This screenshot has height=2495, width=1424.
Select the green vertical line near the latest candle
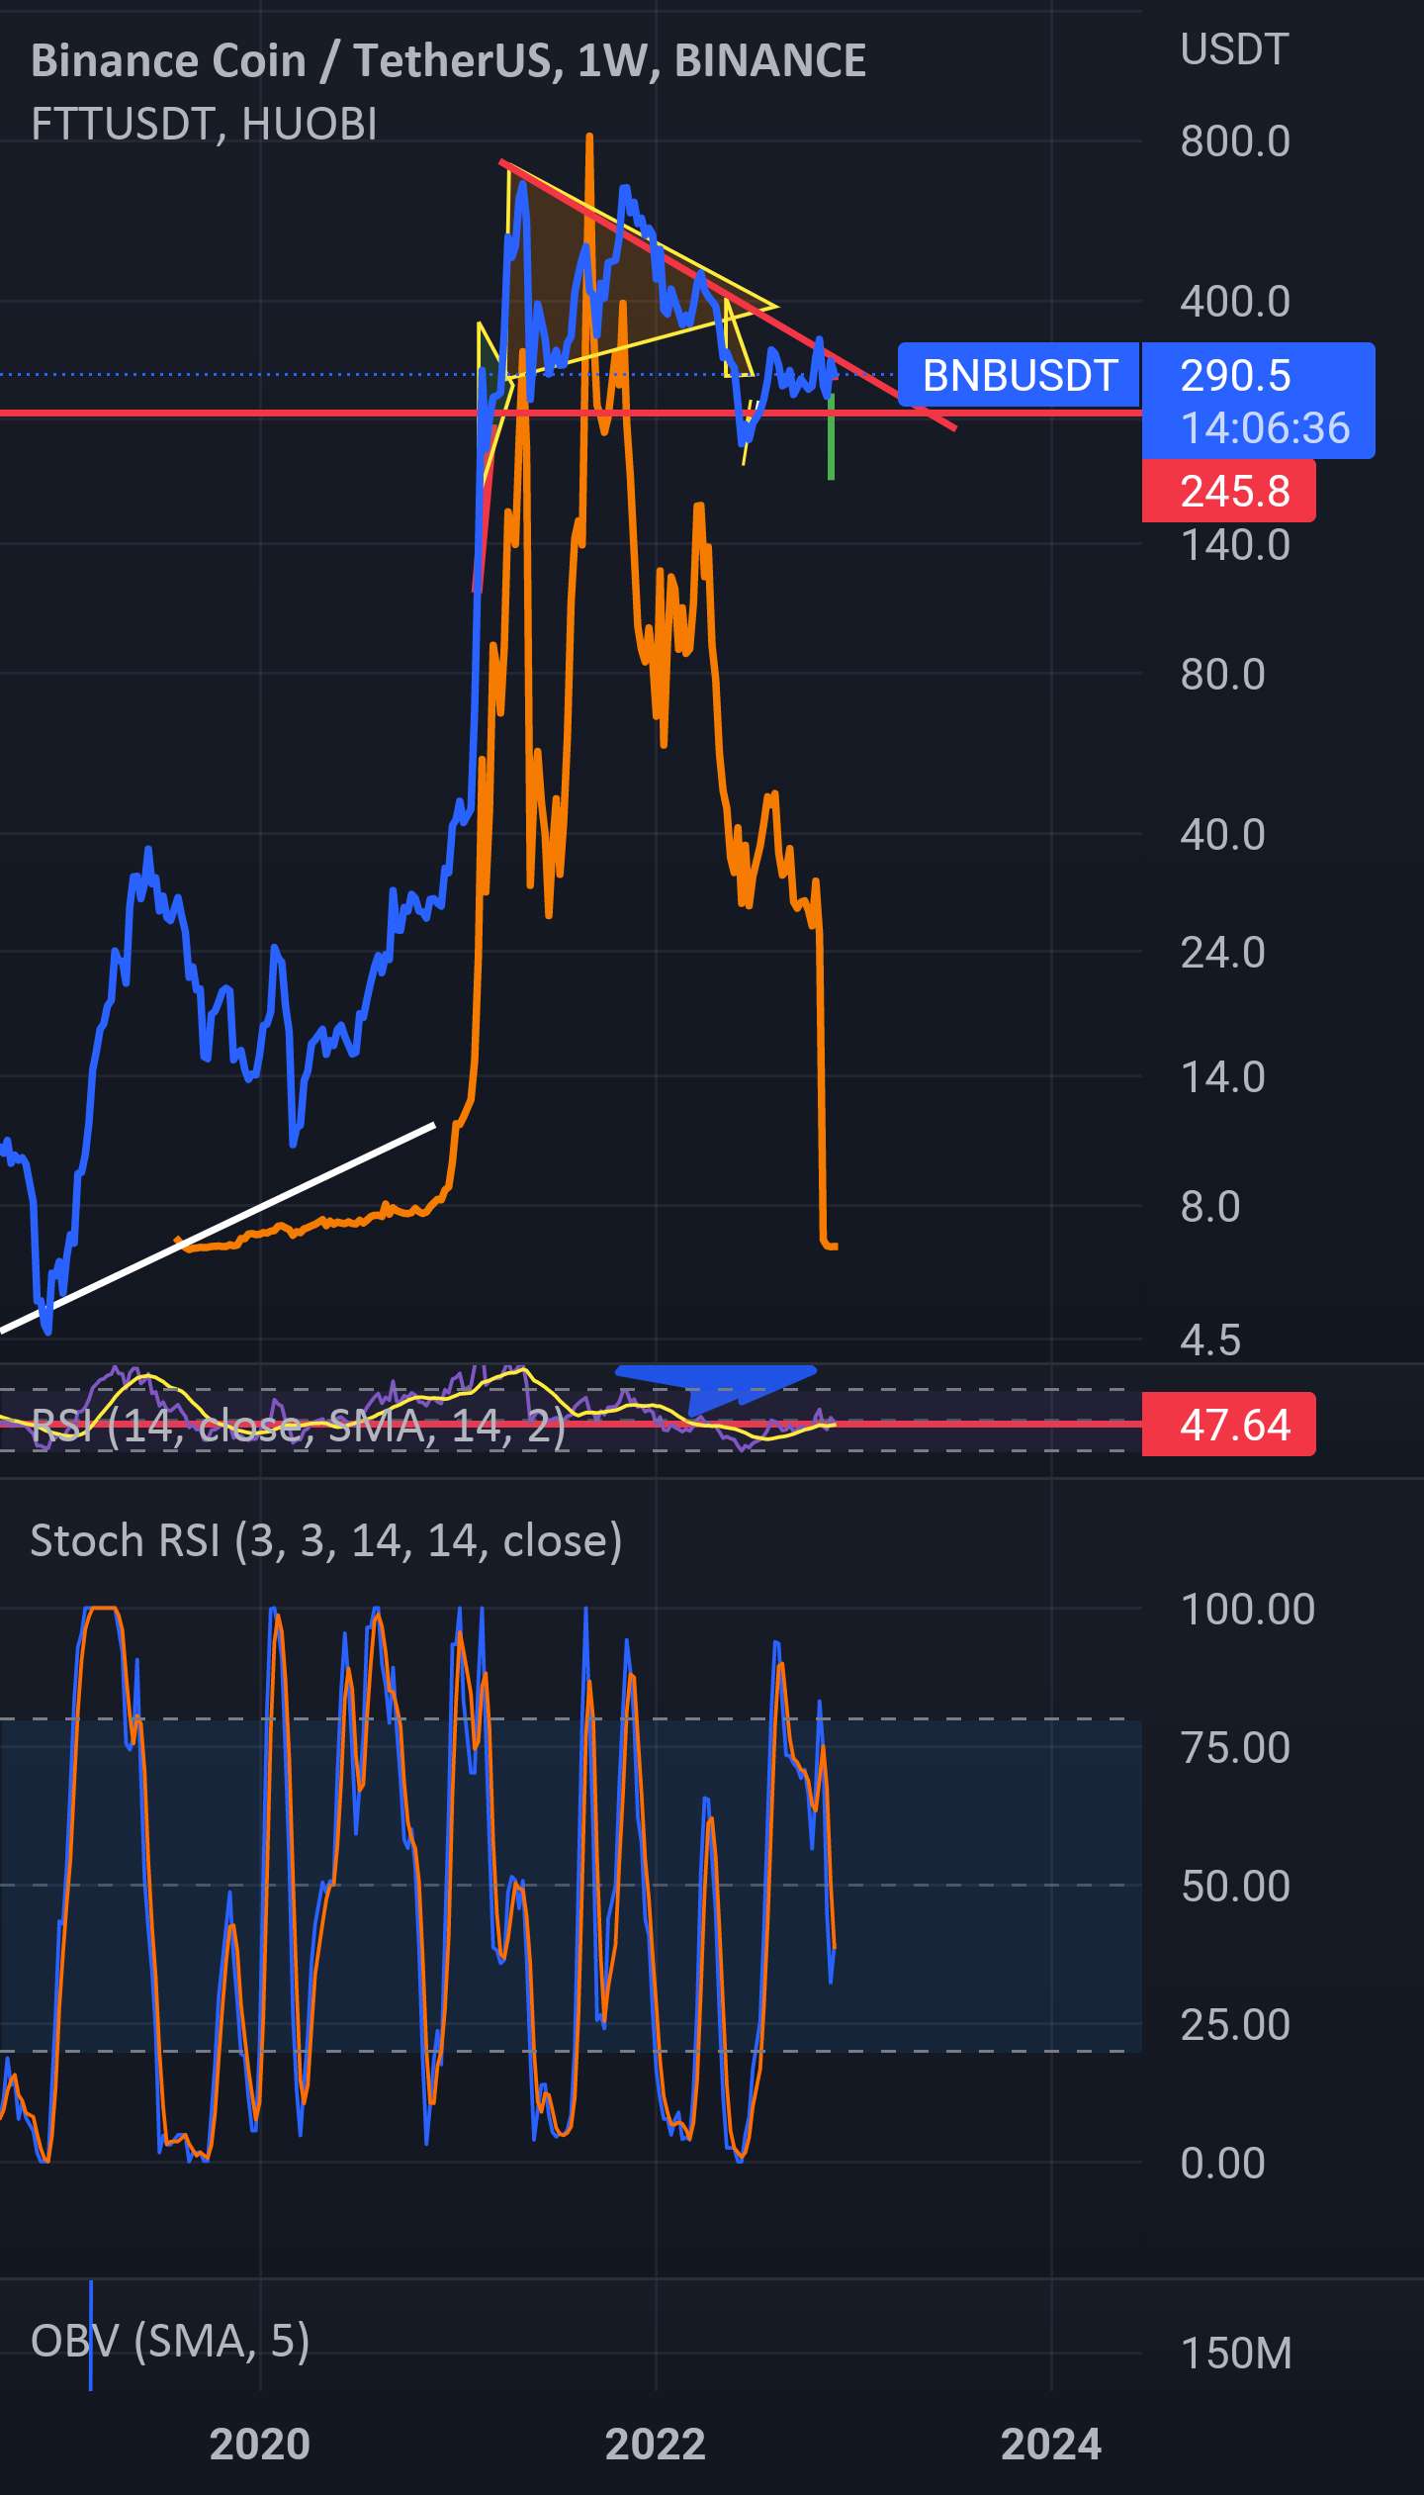[831, 436]
